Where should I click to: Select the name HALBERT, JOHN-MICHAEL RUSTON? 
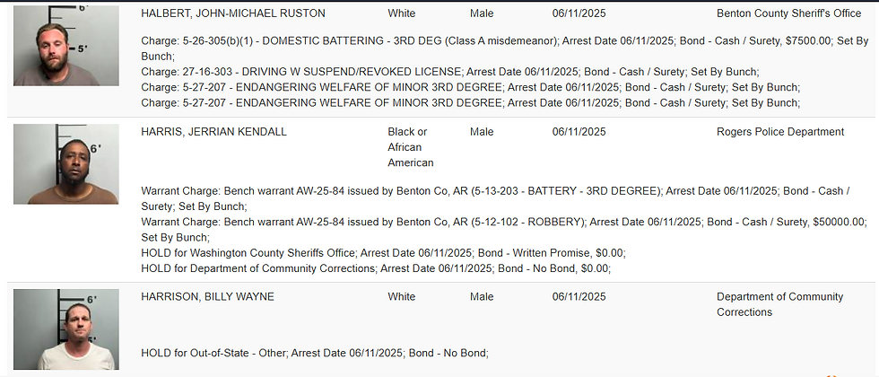tap(233, 13)
